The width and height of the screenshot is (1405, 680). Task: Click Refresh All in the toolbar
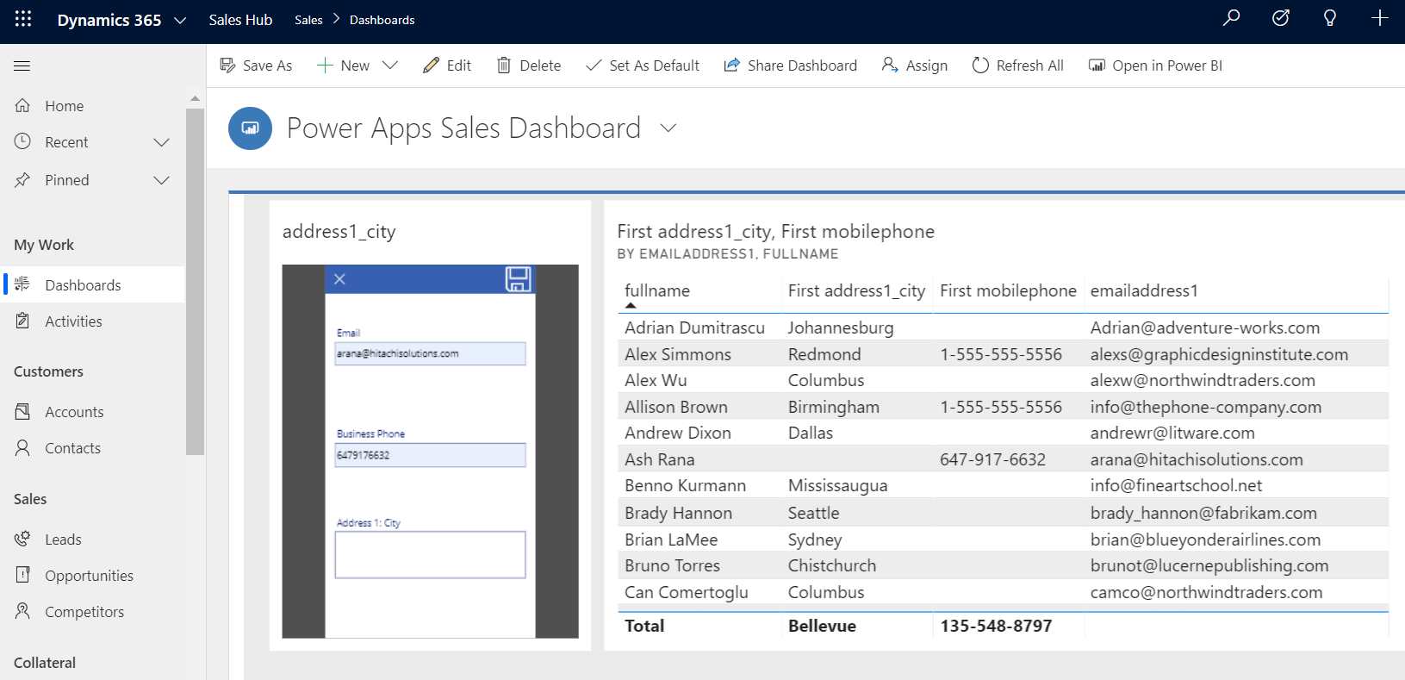point(1017,66)
